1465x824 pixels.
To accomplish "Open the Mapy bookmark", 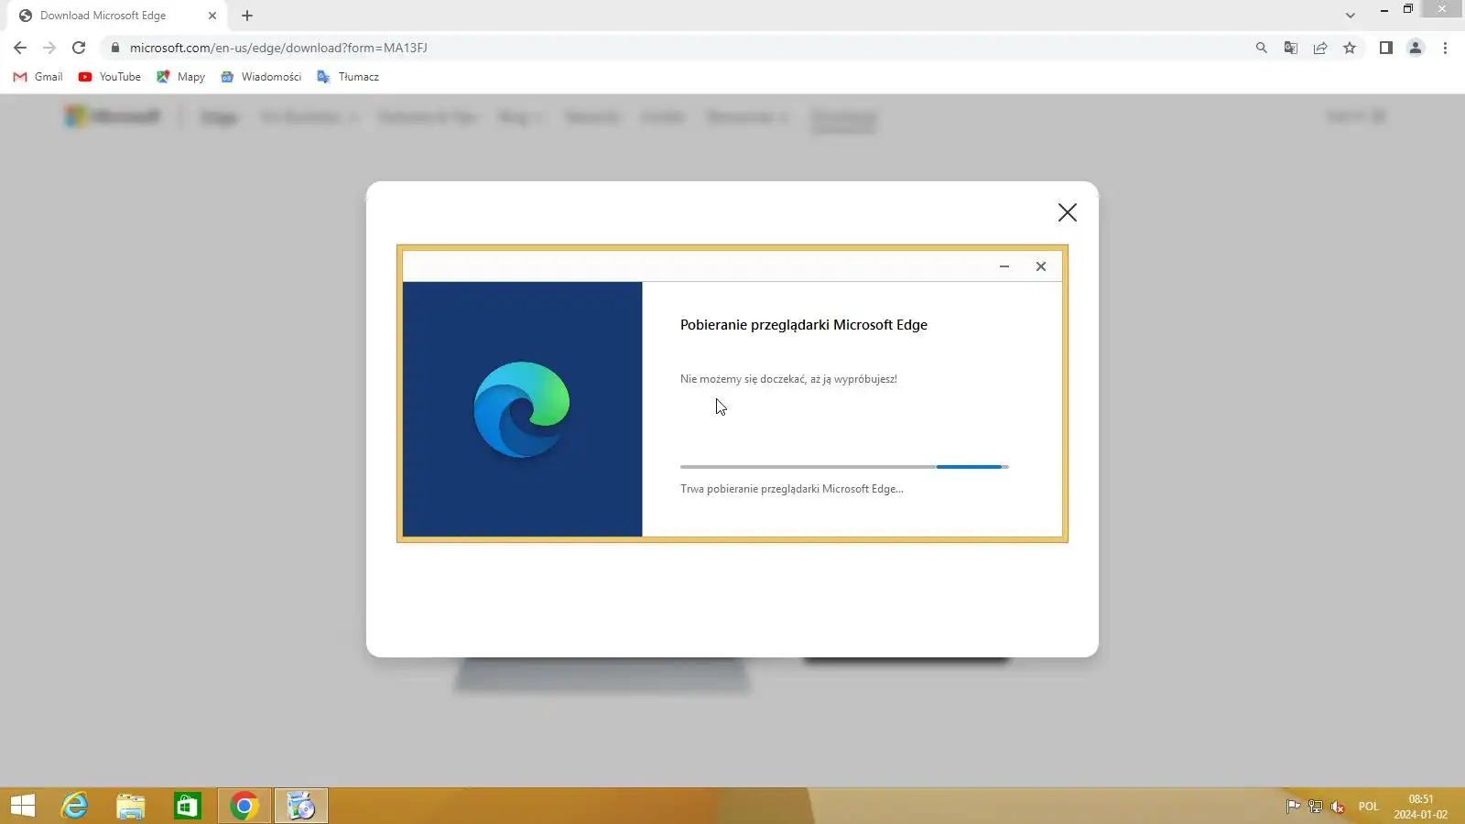I will 180,77.
